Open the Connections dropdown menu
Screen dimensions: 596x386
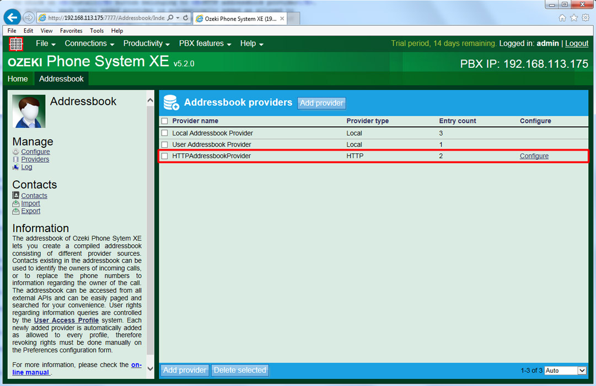[89, 44]
